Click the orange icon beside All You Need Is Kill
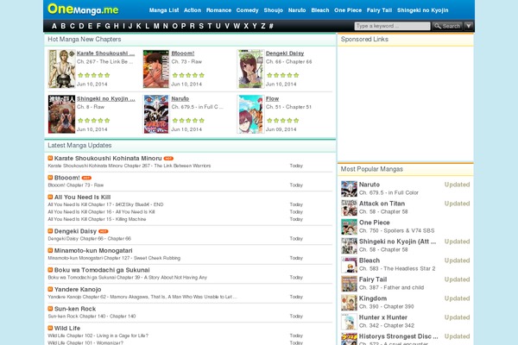 pos(50,198)
